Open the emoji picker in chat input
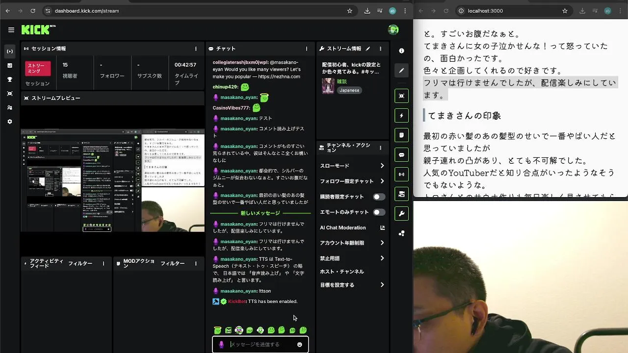628x353 pixels. tap(300, 344)
